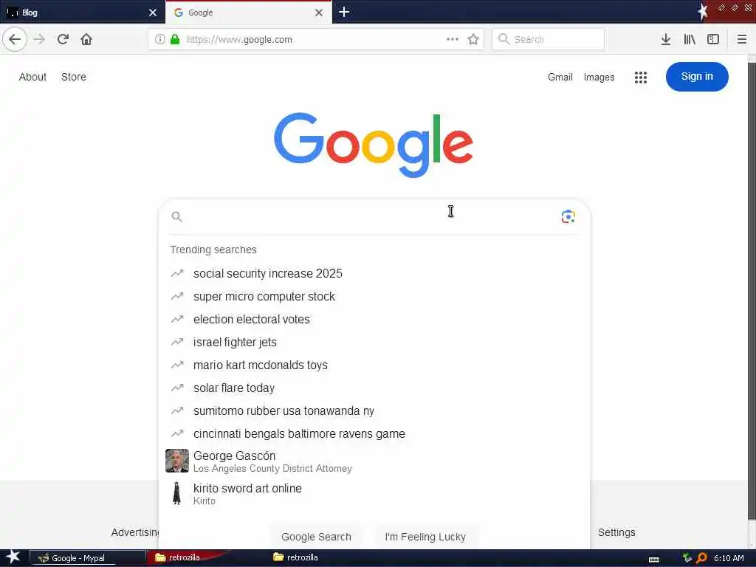Go back using the back arrow button
756x567 pixels.
[x=15, y=39]
